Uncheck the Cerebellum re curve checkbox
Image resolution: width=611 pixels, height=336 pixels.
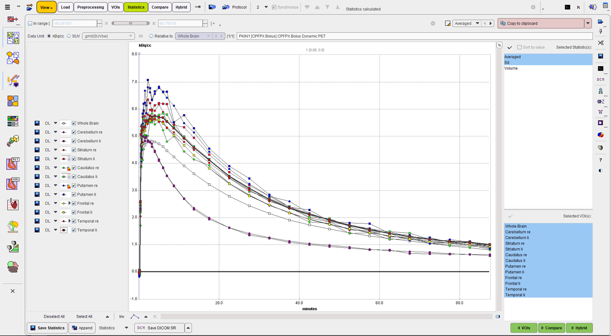(x=74, y=132)
